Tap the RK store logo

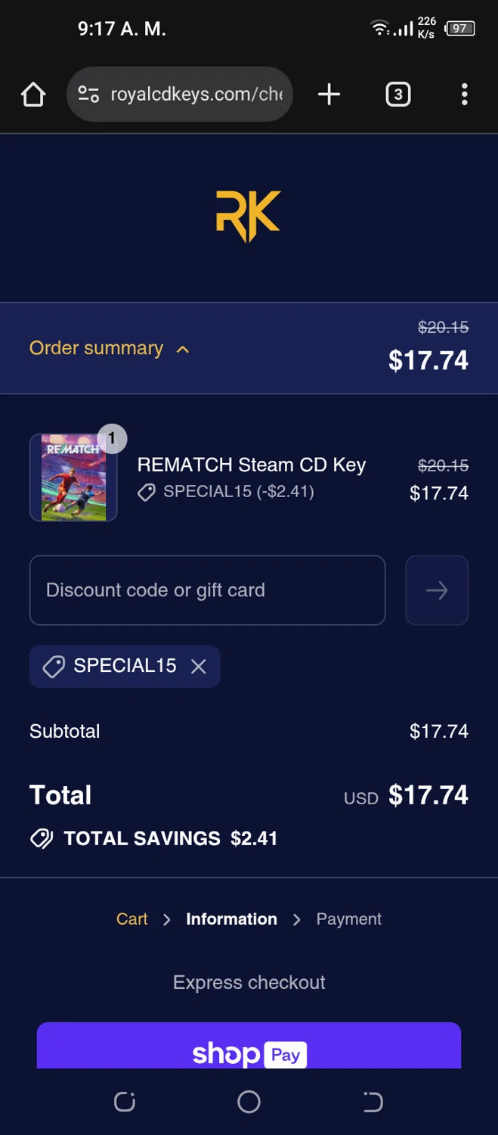pos(249,216)
